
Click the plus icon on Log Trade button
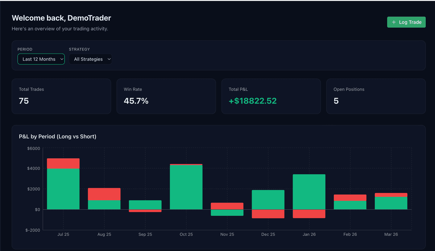tap(393, 22)
